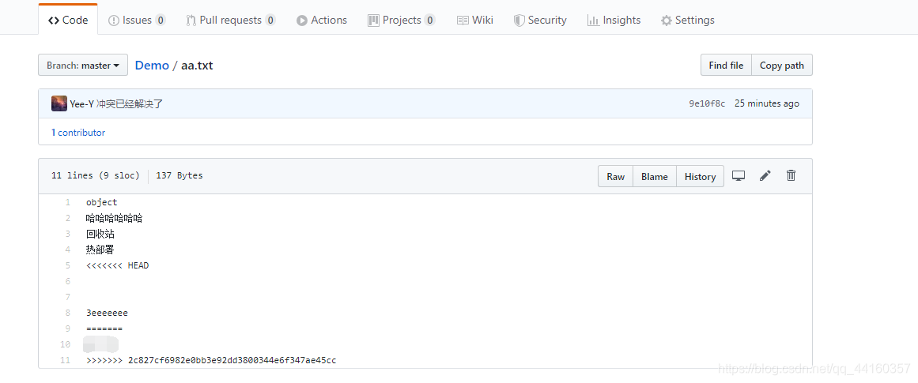The image size is (918, 383).
Task: Click the '3eeeeeee' line text
Action: pyautogui.click(x=107, y=313)
